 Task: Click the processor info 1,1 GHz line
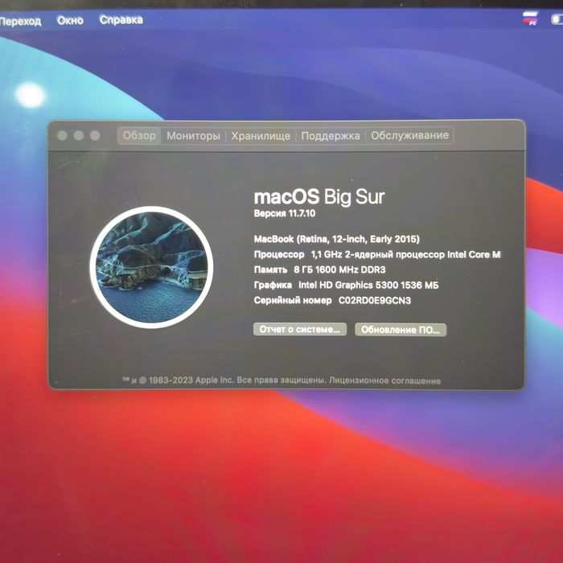tap(377, 255)
